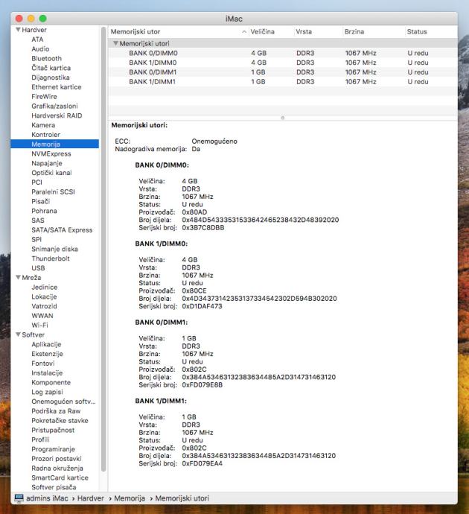Click Hardver in the path bar
Image resolution: width=469 pixels, height=514 pixels.
coord(90,498)
